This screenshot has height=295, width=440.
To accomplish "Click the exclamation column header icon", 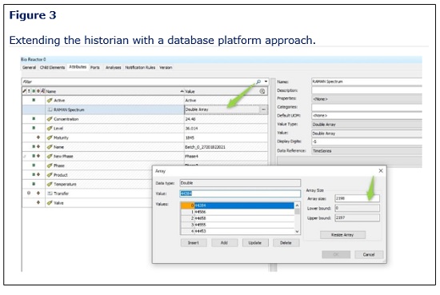I will (x=29, y=91).
